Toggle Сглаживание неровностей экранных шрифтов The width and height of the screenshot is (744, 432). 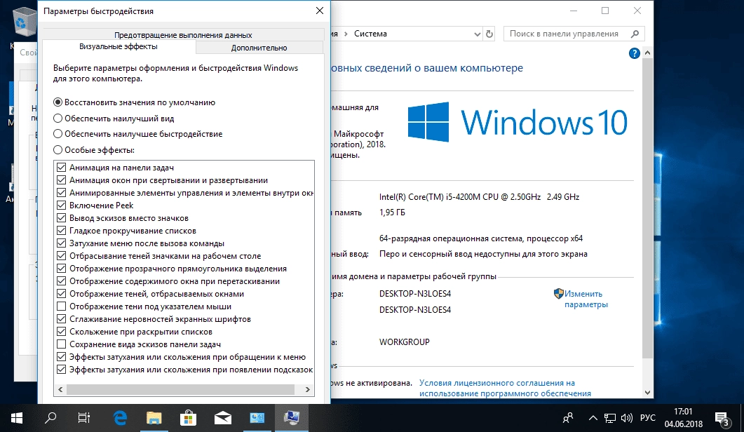click(x=61, y=319)
